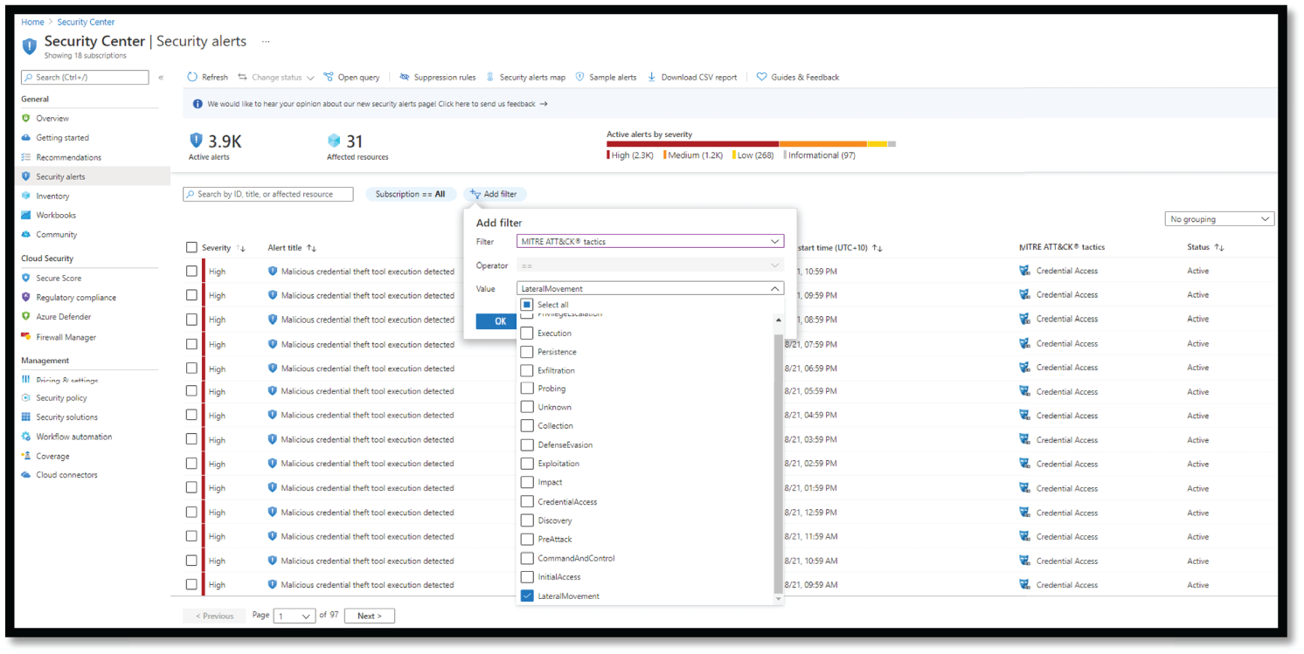Toggle the Select all checkbox in dropdown
Viewport: 1304px width, 654px height.
pyautogui.click(x=527, y=305)
